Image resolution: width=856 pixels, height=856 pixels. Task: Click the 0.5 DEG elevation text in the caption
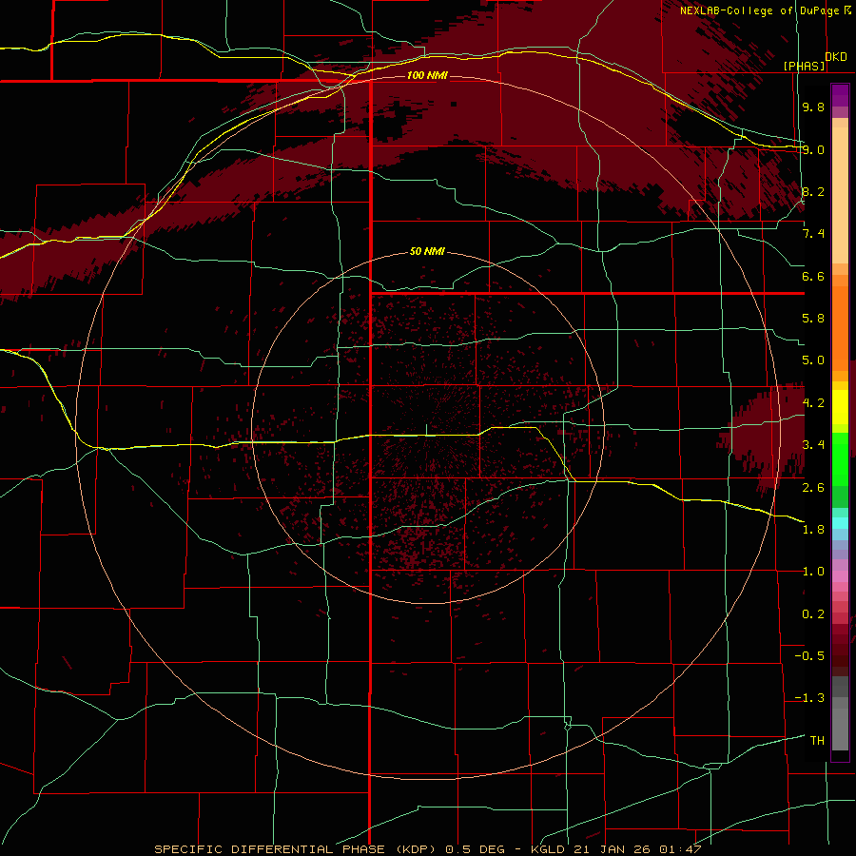pos(475,849)
